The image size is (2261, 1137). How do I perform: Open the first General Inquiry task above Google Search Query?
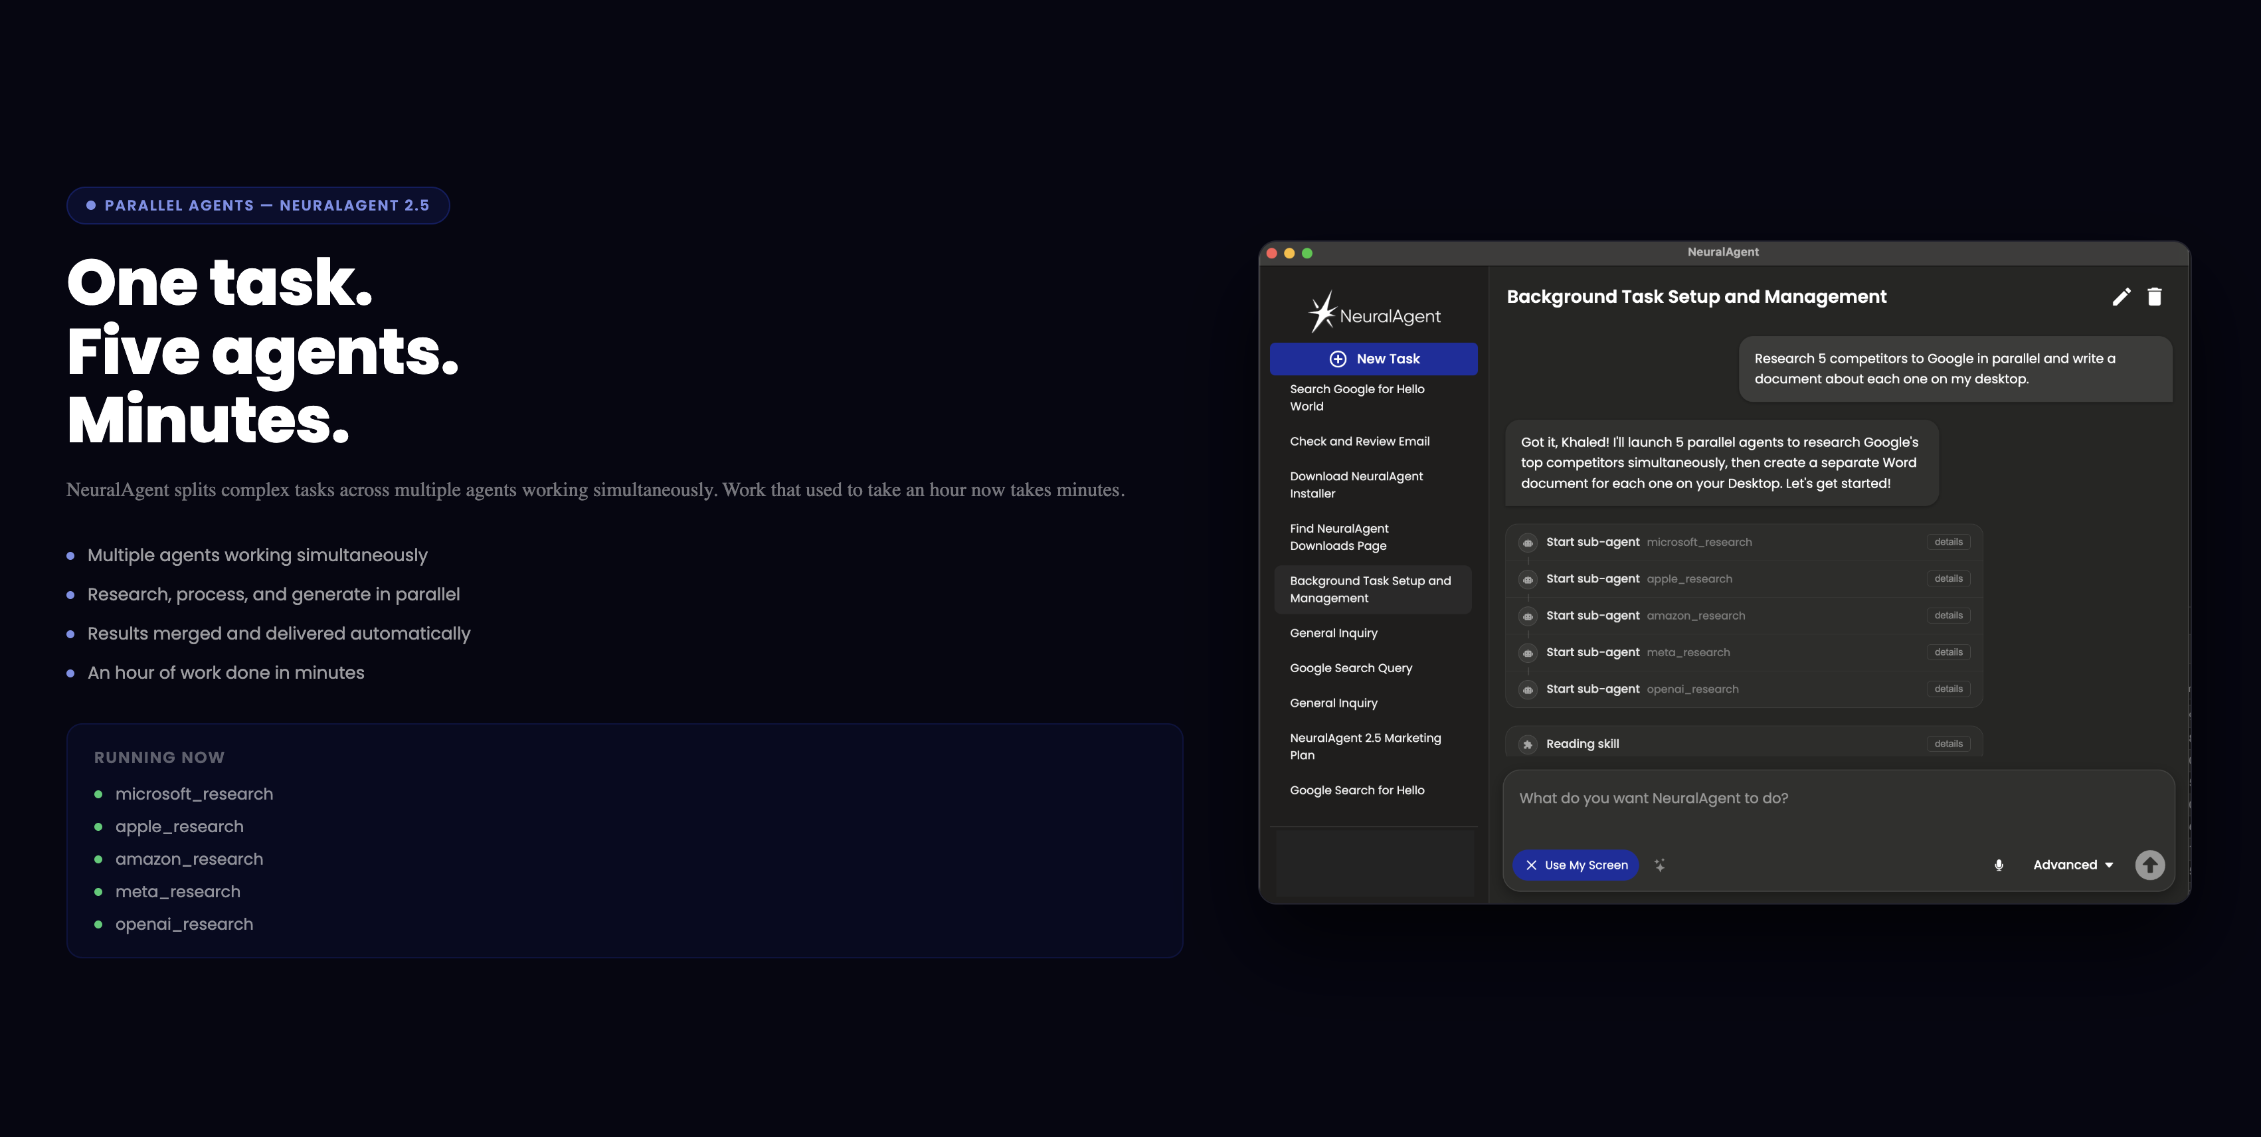[x=1373, y=634]
